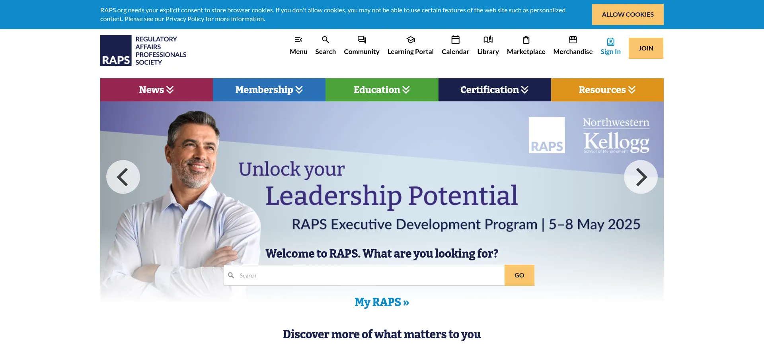764x353 pixels.
Task: Click the Search magnifier icon in header
Action: click(x=325, y=40)
